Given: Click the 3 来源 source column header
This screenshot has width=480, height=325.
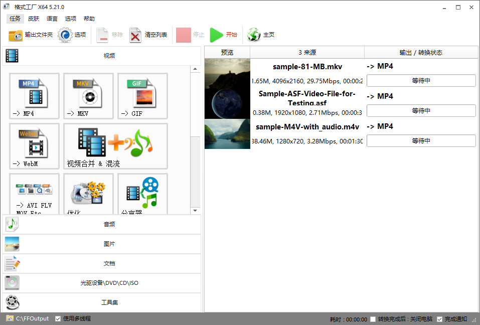Looking at the screenshot, I should (307, 52).
